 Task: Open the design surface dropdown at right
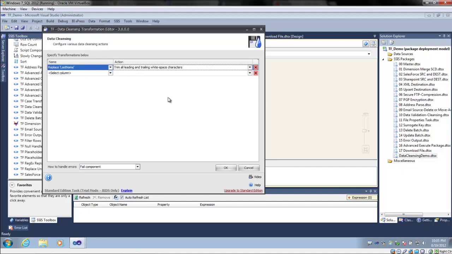coord(369,54)
